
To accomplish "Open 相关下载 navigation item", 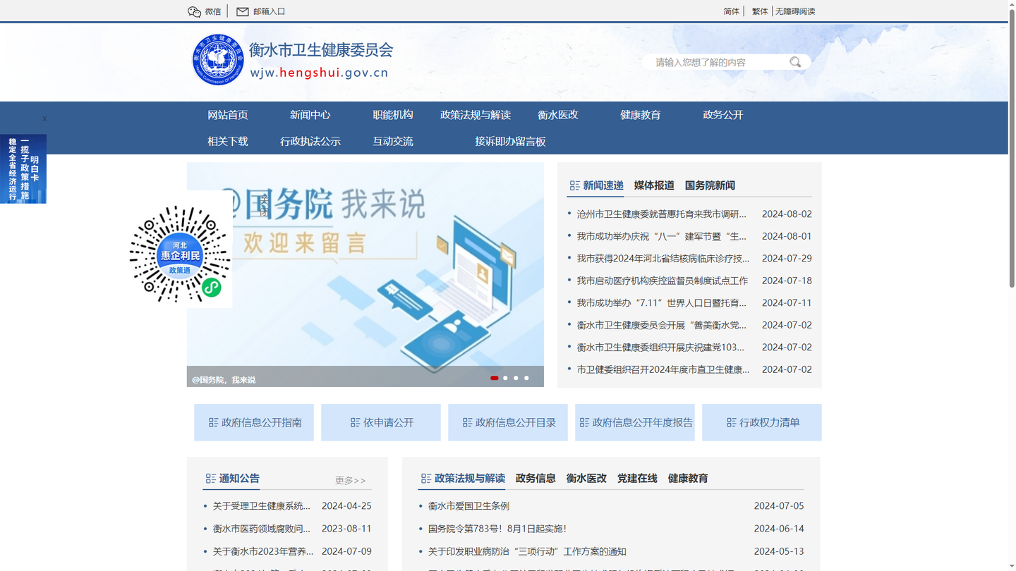I will 228,141.
